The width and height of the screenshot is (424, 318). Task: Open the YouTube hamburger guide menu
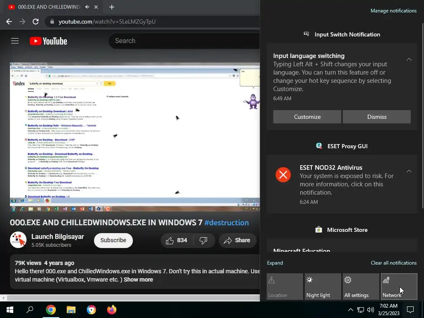coord(15,41)
